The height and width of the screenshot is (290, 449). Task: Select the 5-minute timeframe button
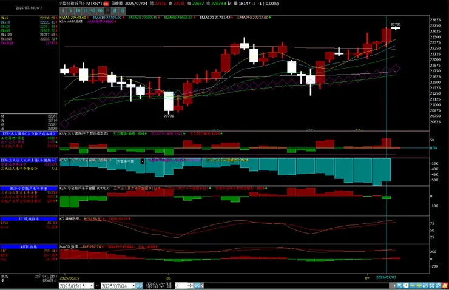pos(70,10)
